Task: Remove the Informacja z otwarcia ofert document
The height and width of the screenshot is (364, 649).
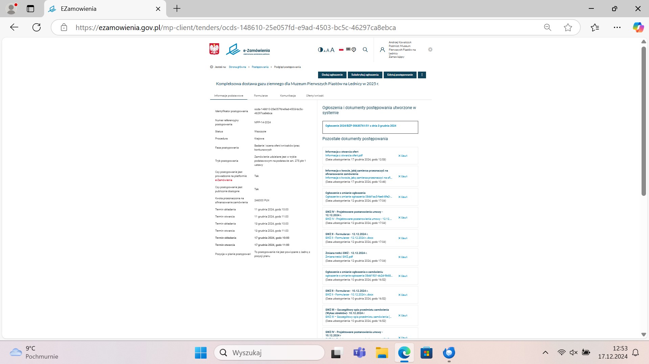Action: pyautogui.click(x=403, y=156)
